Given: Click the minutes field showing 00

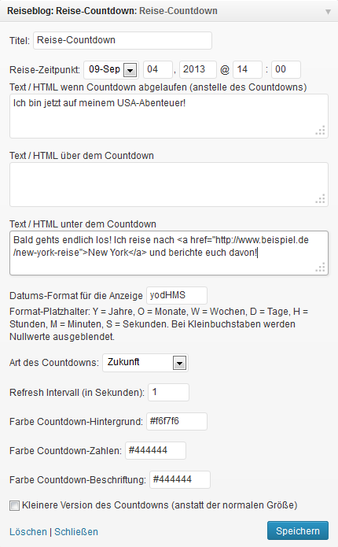Looking at the screenshot, I should (x=286, y=70).
